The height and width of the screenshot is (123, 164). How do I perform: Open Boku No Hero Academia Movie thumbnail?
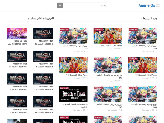pyautogui.click(x=17, y=33)
